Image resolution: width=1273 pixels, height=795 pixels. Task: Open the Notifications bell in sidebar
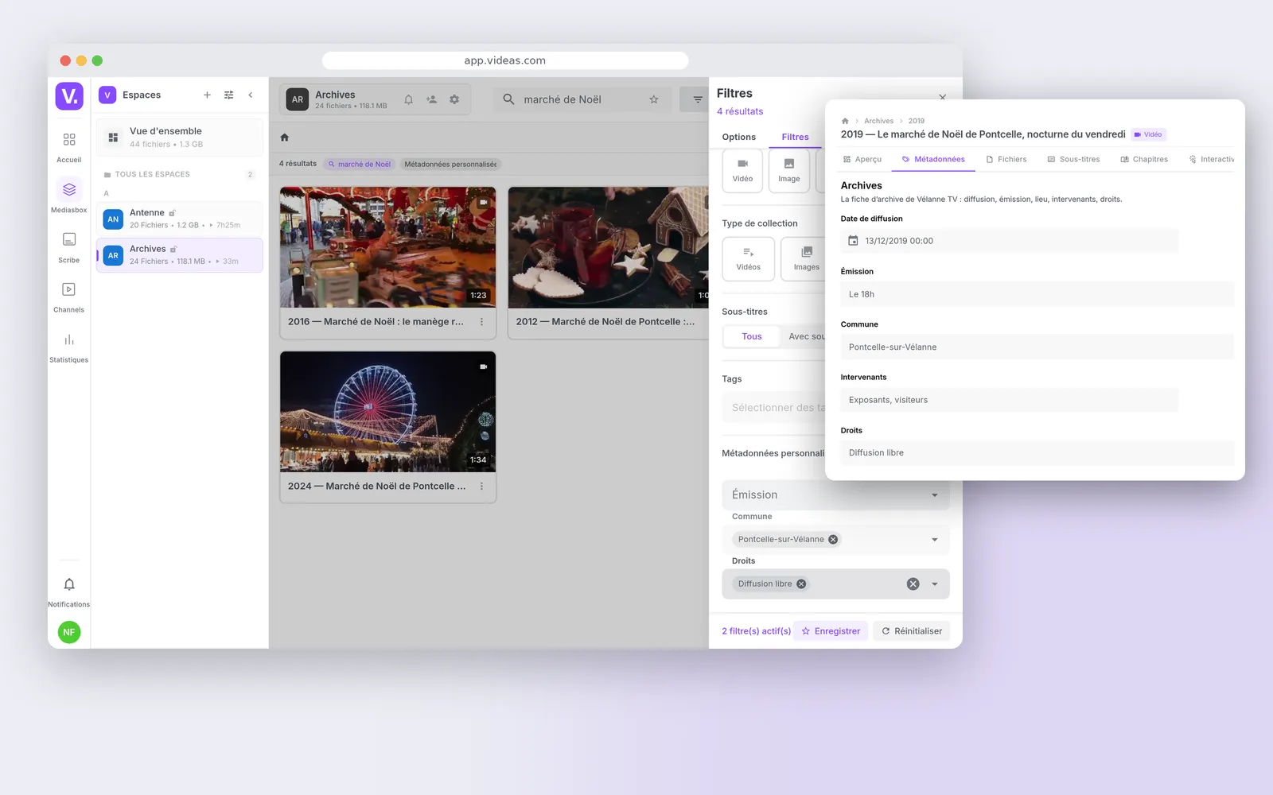pyautogui.click(x=69, y=591)
